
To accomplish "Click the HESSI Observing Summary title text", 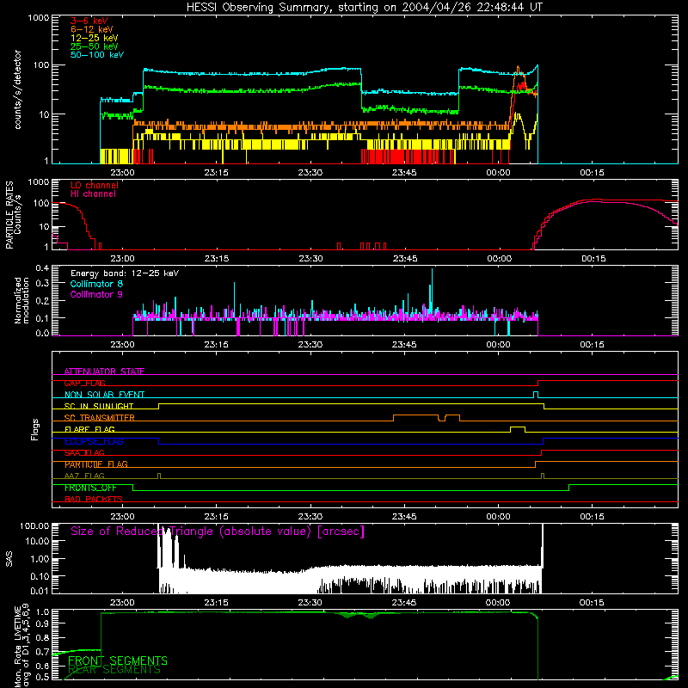I will click(x=364, y=8).
